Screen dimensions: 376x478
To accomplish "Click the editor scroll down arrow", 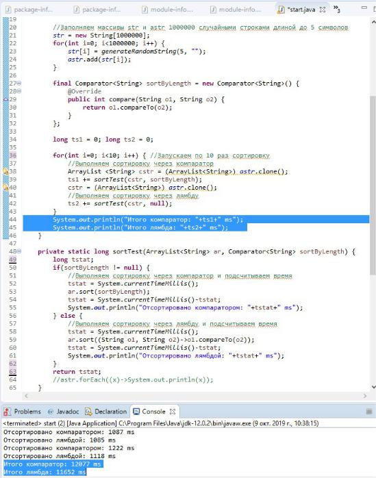I will pyautogui.click(x=373, y=387).
